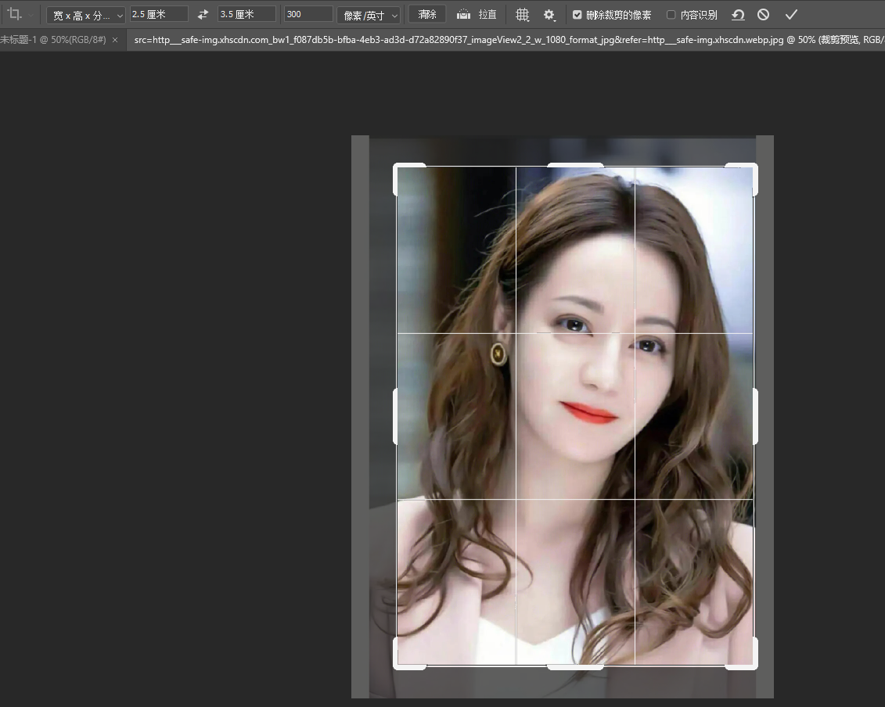
Task: Toggle the 删除裁剪的像素 checkbox
Action: point(577,15)
